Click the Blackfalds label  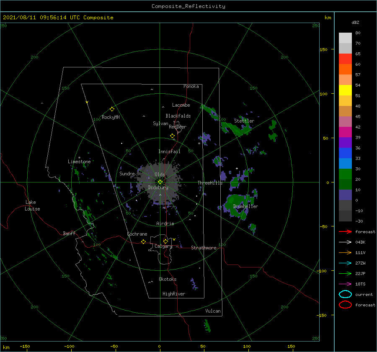point(178,116)
